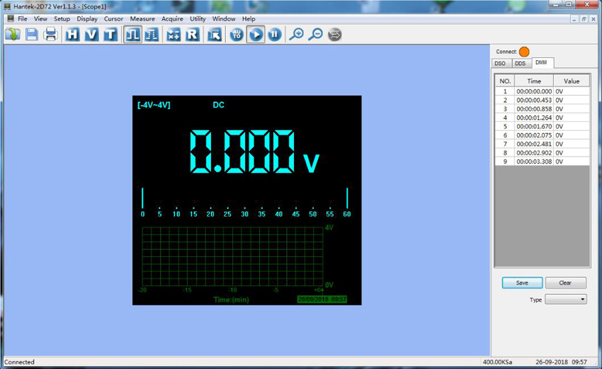602x369 pixels.
Task: Open the File menu
Action: click(22, 19)
